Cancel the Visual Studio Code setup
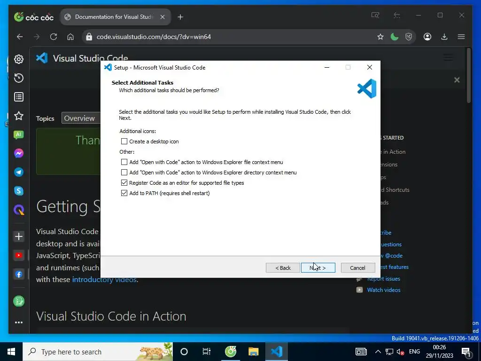The width and height of the screenshot is (481, 361). point(357,267)
